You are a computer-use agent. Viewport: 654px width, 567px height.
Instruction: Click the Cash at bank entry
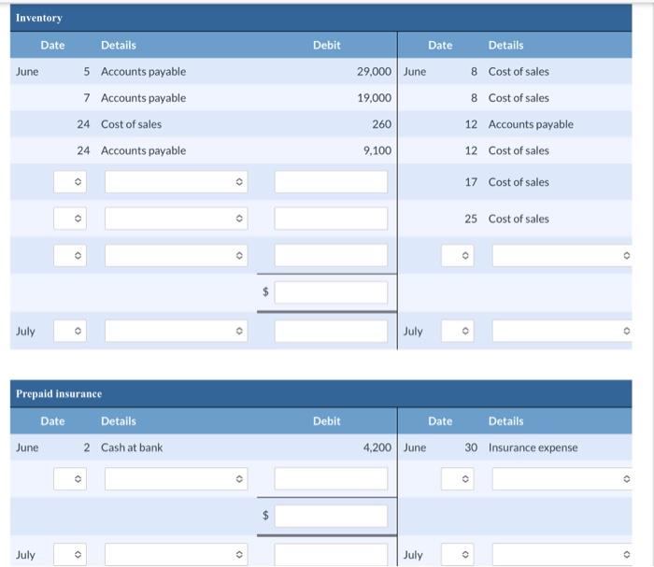pyautogui.click(x=132, y=447)
